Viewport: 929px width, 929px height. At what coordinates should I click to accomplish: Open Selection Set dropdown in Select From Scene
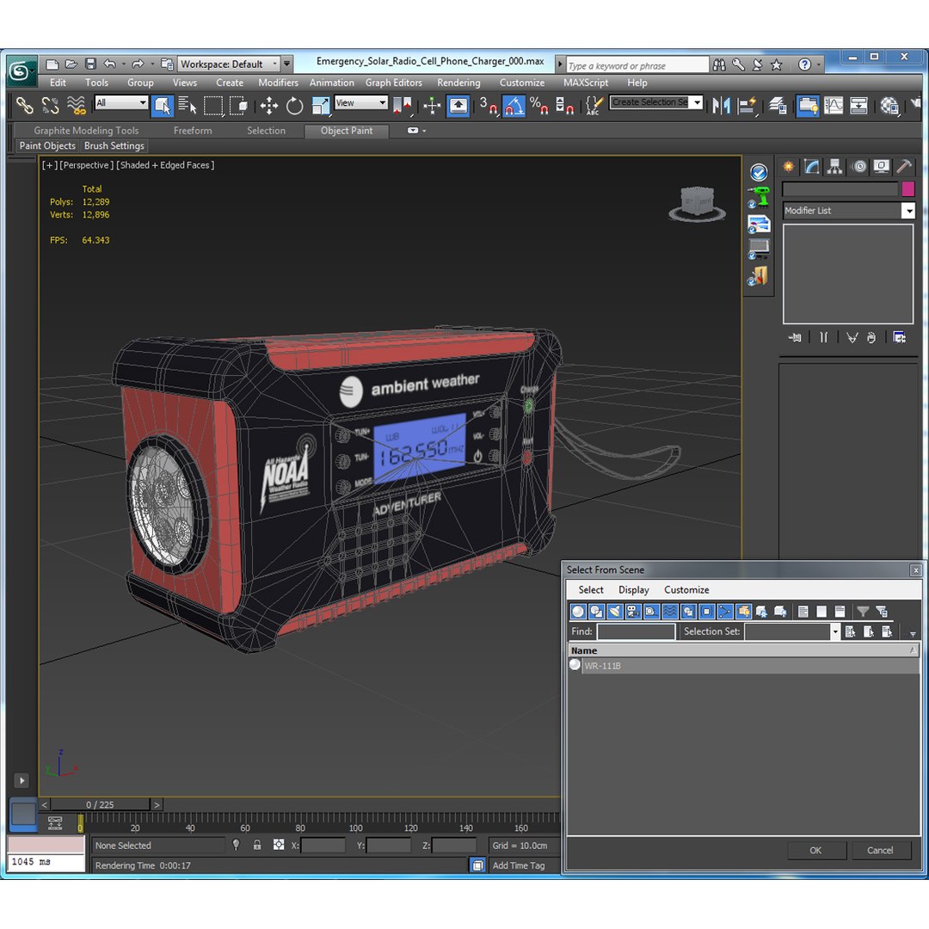pyautogui.click(x=834, y=631)
